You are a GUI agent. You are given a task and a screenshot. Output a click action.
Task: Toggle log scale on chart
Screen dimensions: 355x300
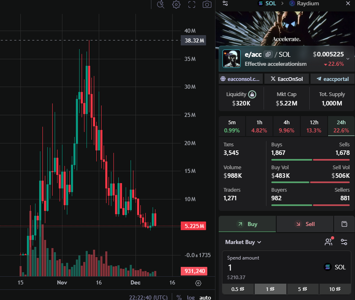point(191,297)
